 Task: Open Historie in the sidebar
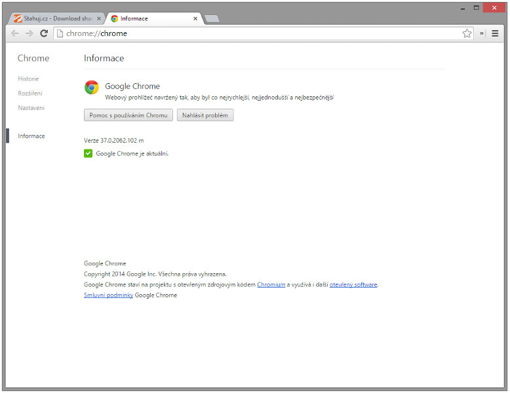[28, 79]
